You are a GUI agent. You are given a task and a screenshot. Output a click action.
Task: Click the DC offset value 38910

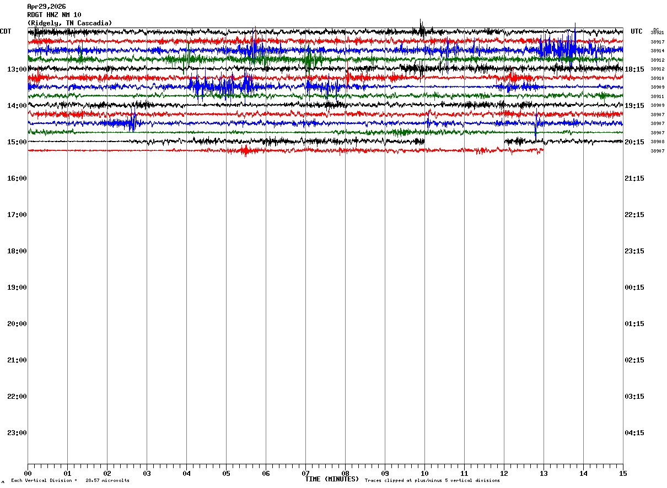point(657,78)
